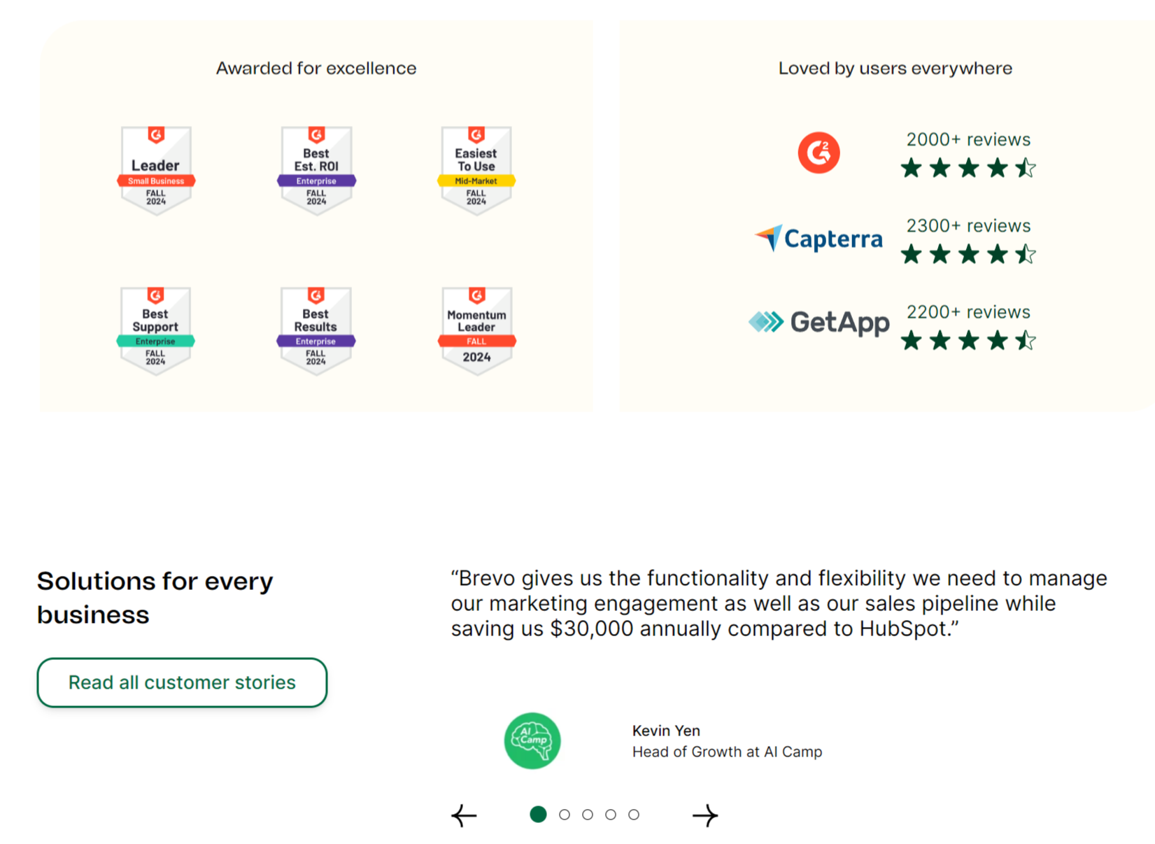Open the Best Support Enterprise badge
This screenshot has height=844, width=1155.
[x=155, y=330]
